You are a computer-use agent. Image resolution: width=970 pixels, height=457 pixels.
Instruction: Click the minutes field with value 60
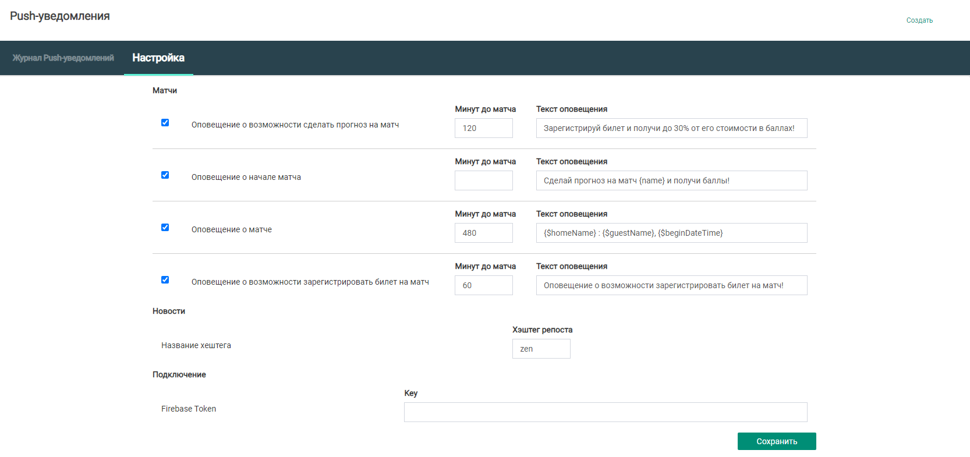point(483,285)
